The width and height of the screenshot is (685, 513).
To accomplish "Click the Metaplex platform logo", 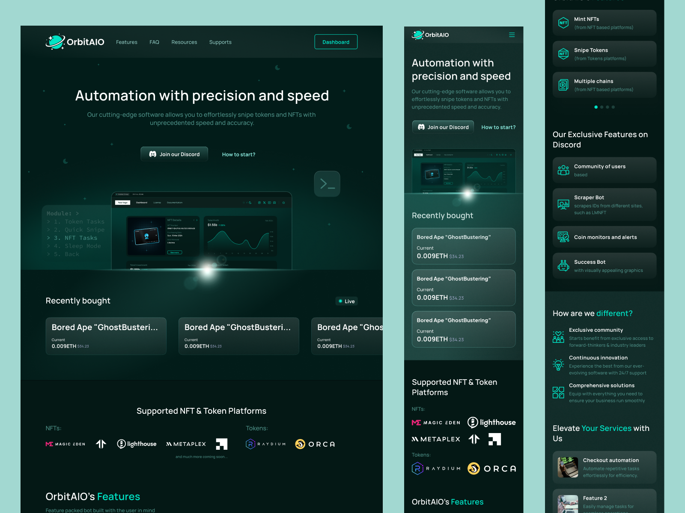I will click(186, 444).
